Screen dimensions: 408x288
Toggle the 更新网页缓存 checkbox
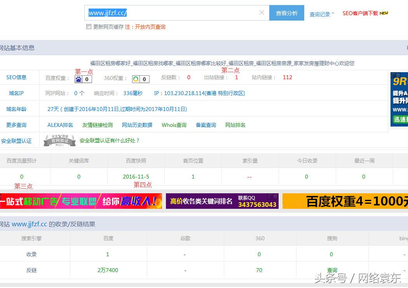[x=89, y=27]
